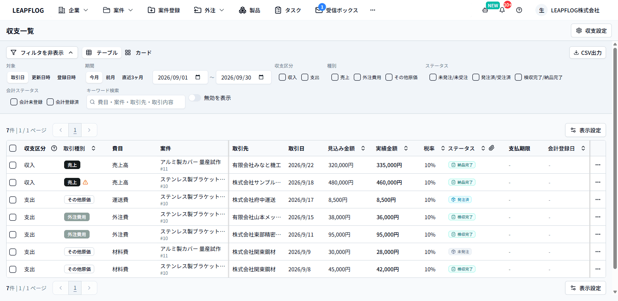Screen dimensions: 618x301
Task: Open the LEAPFLOG株式会社 account menu
Action: click(x=569, y=10)
